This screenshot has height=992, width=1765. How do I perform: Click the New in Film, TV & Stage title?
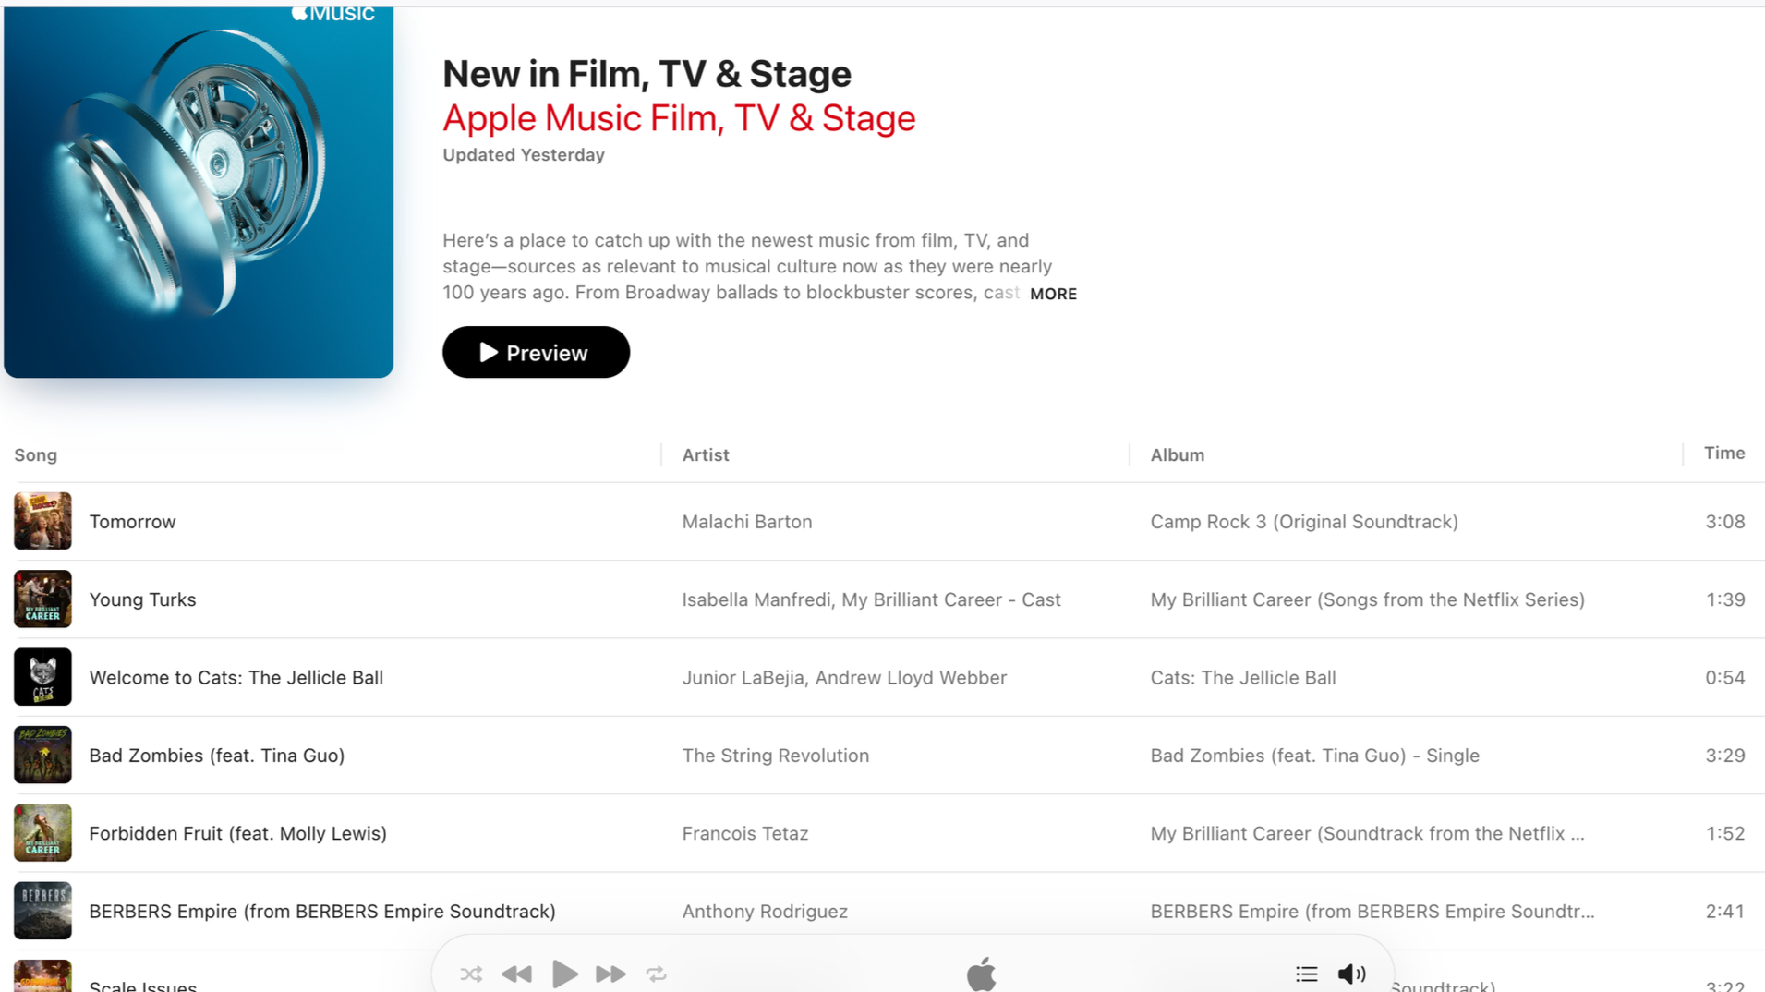click(x=647, y=74)
